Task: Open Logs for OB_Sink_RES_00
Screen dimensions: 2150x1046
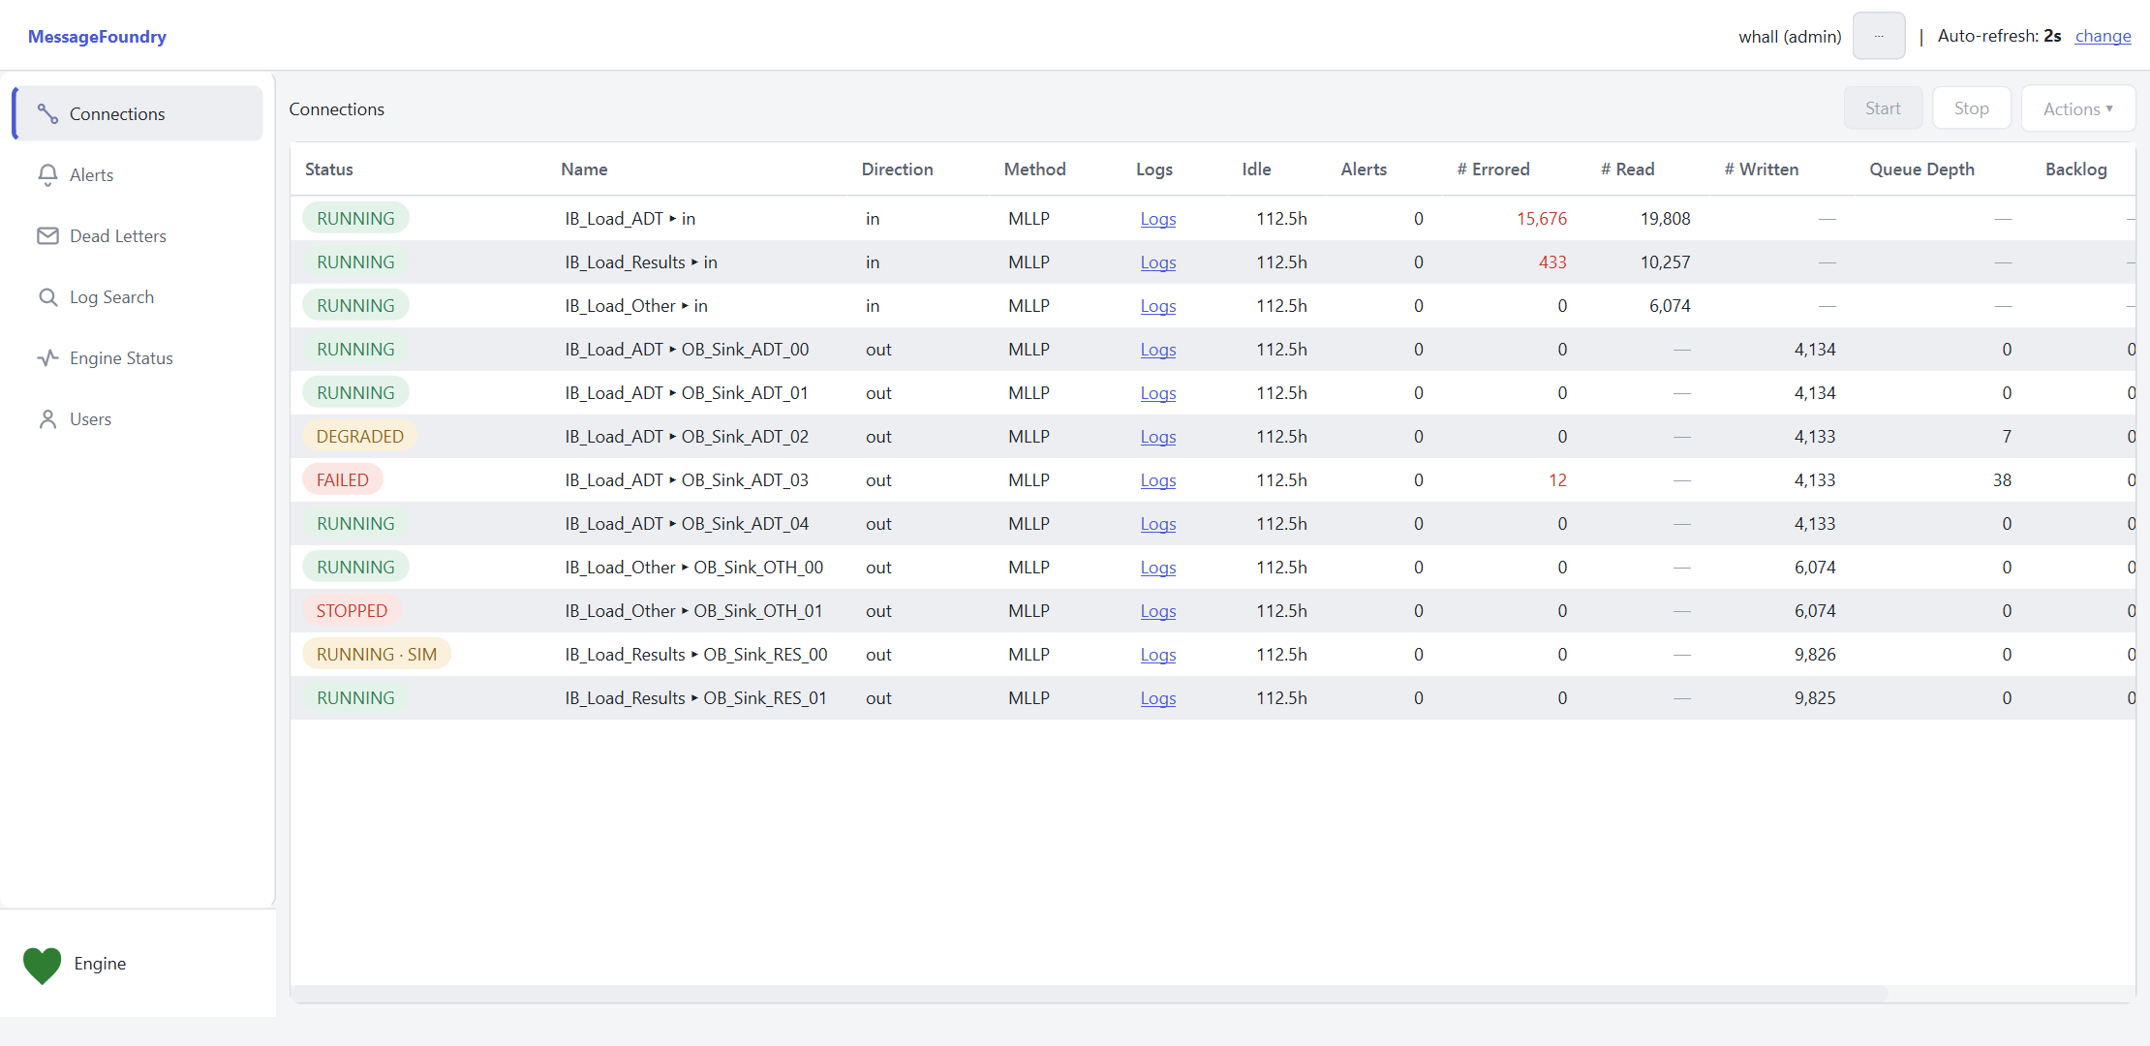Action: tap(1157, 655)
